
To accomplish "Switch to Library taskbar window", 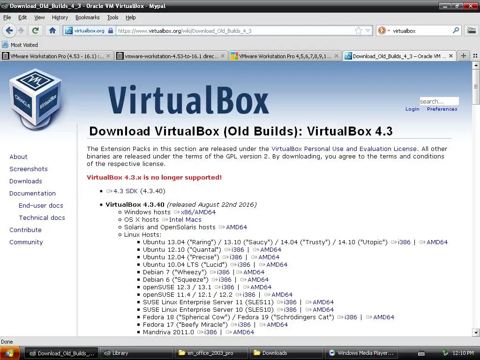I will pyautogui.click(x=136, y=353).
